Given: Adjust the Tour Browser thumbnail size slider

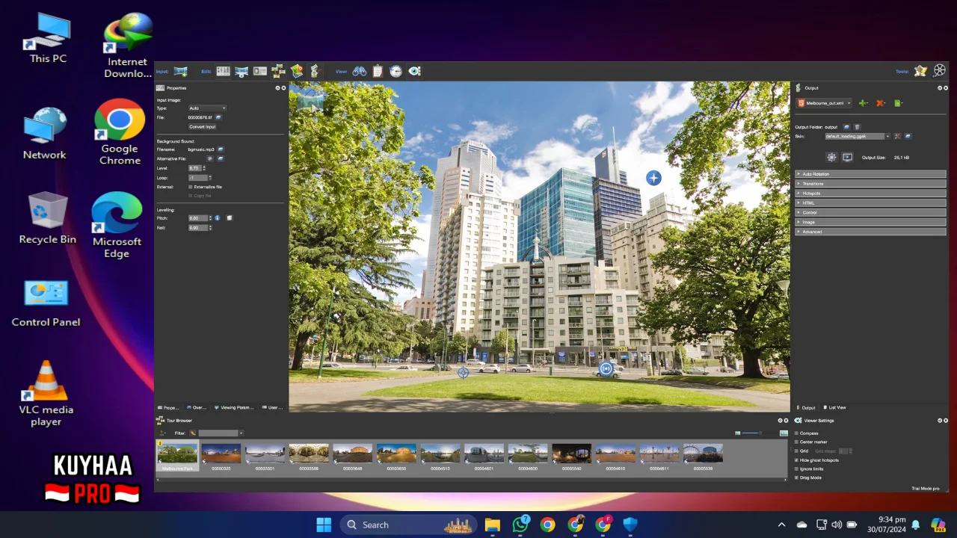Looking at the screenshot, I should (761, 433).
